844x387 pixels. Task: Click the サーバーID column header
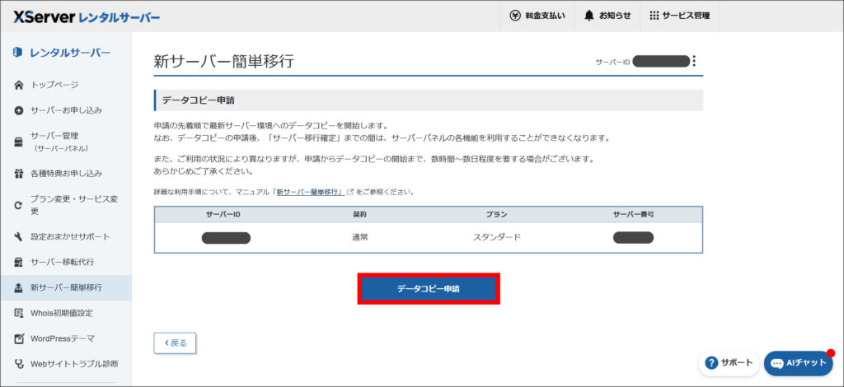click(223, 214)
